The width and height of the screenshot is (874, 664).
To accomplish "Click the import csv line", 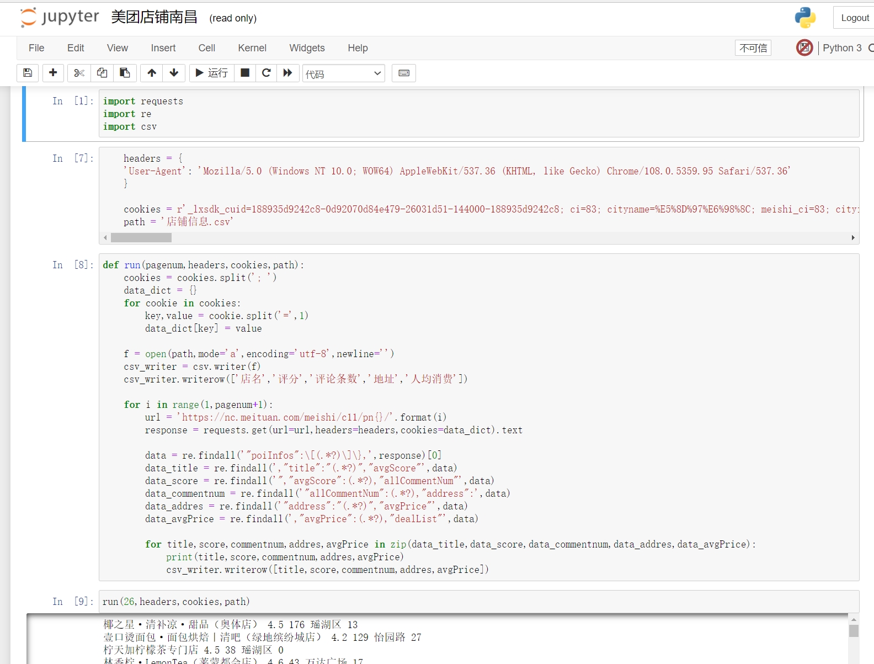I will click(x=130, y=126).
